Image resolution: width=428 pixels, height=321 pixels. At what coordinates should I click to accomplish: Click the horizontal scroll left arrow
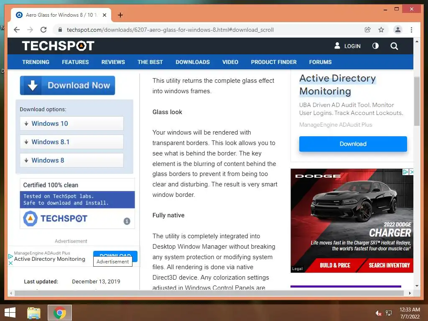click(x=11, y=293)
